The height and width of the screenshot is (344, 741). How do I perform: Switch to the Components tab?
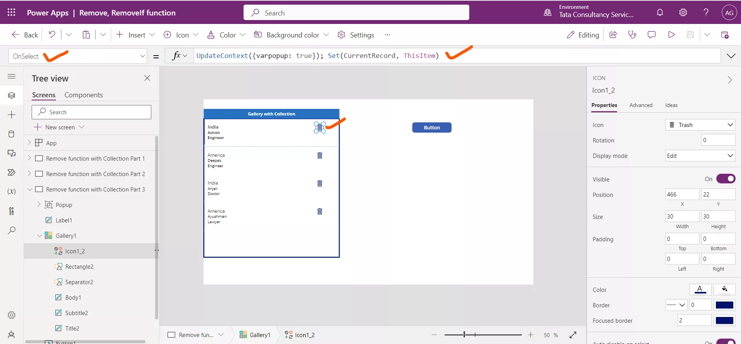pyautogui.click(x=83, y=95)
